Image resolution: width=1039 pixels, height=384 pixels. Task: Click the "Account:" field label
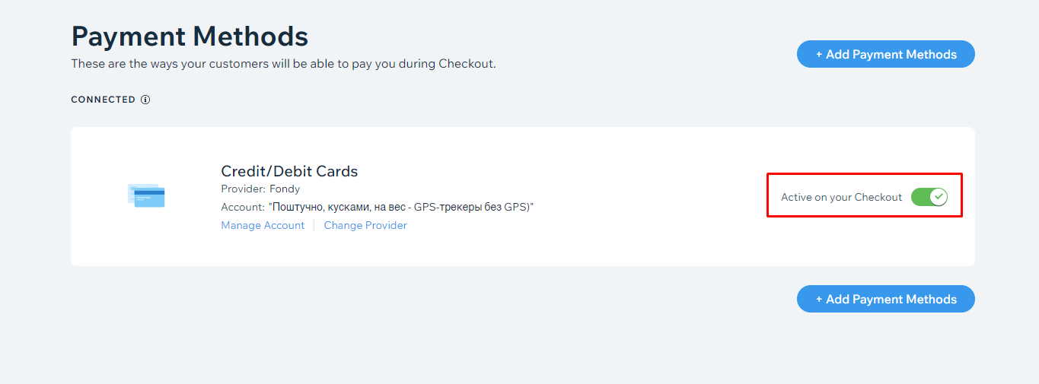[x=243, y=207]
